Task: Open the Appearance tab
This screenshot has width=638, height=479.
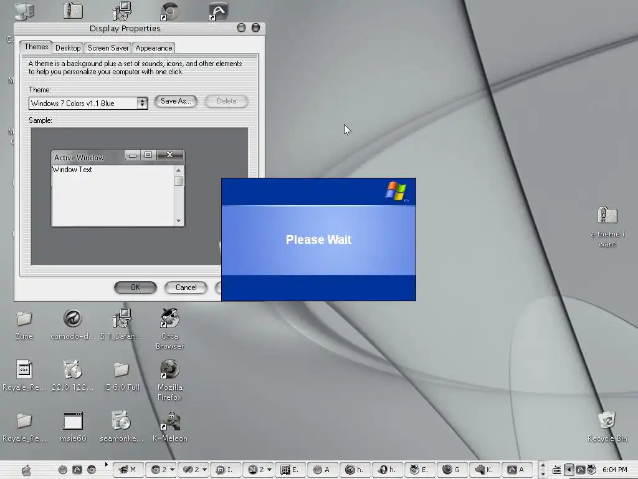Action: pos(154,47)
